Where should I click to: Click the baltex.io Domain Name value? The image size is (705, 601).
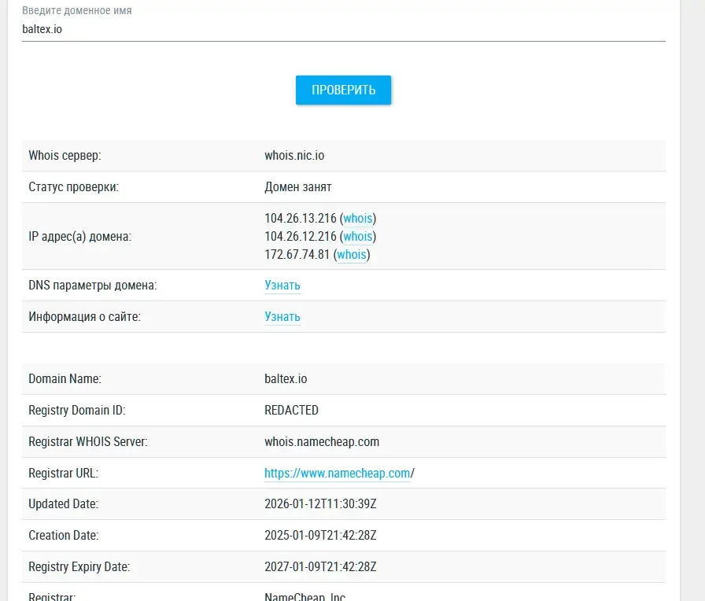(286, 379)
